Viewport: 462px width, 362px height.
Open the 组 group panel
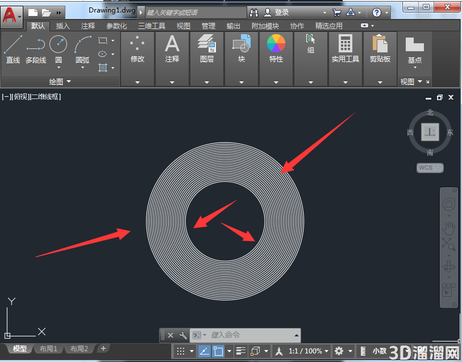[310, 59]
